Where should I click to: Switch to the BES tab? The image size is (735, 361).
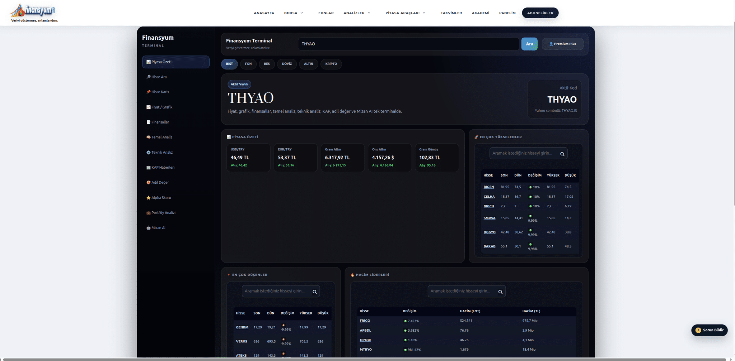tap(267, 64)
